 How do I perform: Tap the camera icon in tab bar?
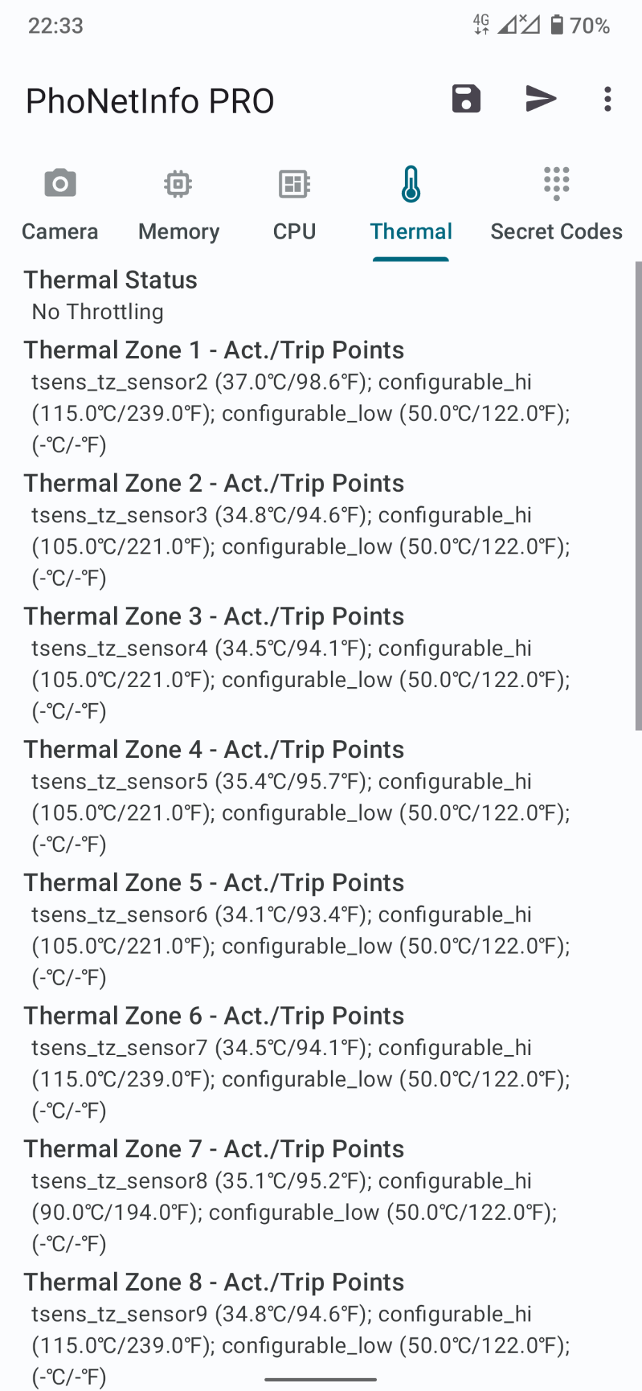click(60, 184)
